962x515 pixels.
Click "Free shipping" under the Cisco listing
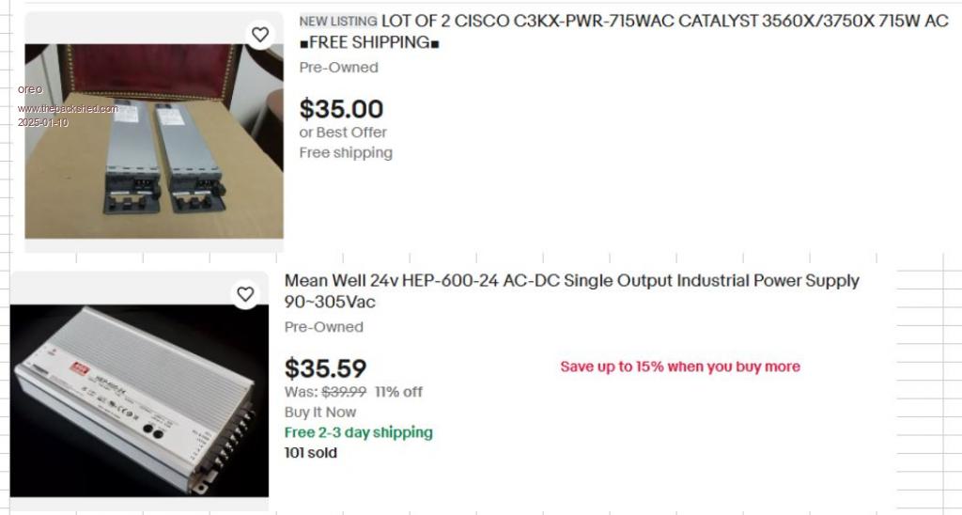tap(346, 152)
